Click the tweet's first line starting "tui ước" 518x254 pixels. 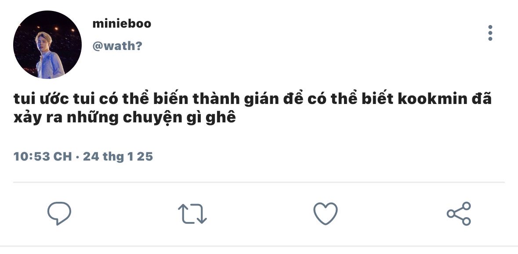tap(253, 99)
